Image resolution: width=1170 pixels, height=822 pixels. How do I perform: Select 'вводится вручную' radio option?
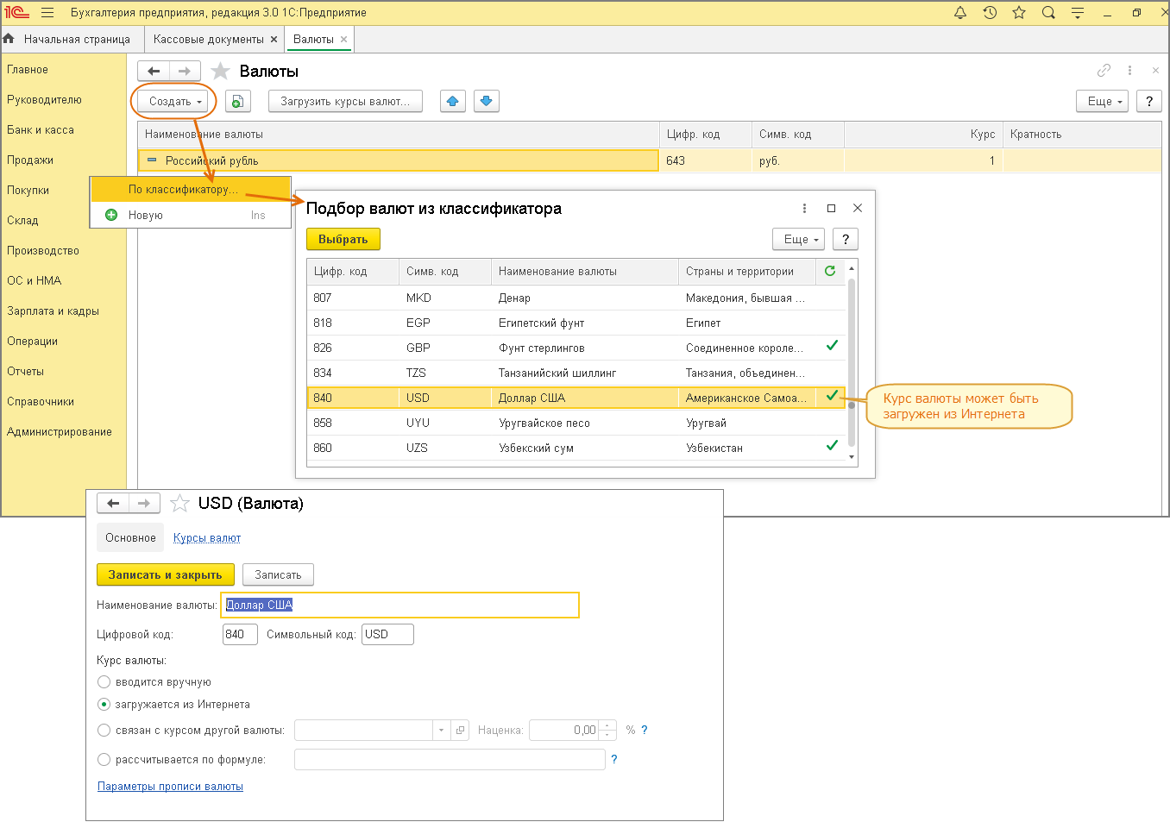click(x=104, y=682)
